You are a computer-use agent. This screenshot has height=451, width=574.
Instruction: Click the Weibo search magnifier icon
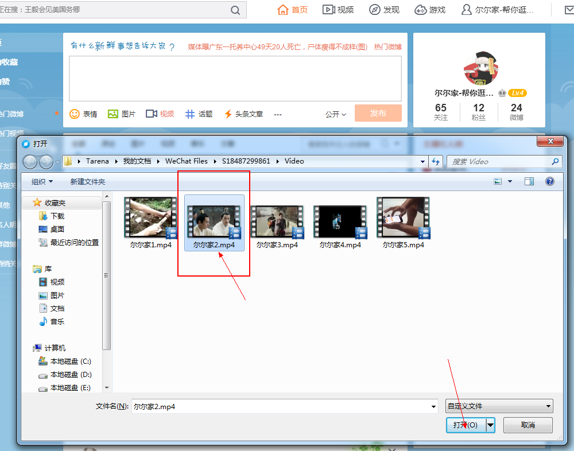tap(235, 10)
